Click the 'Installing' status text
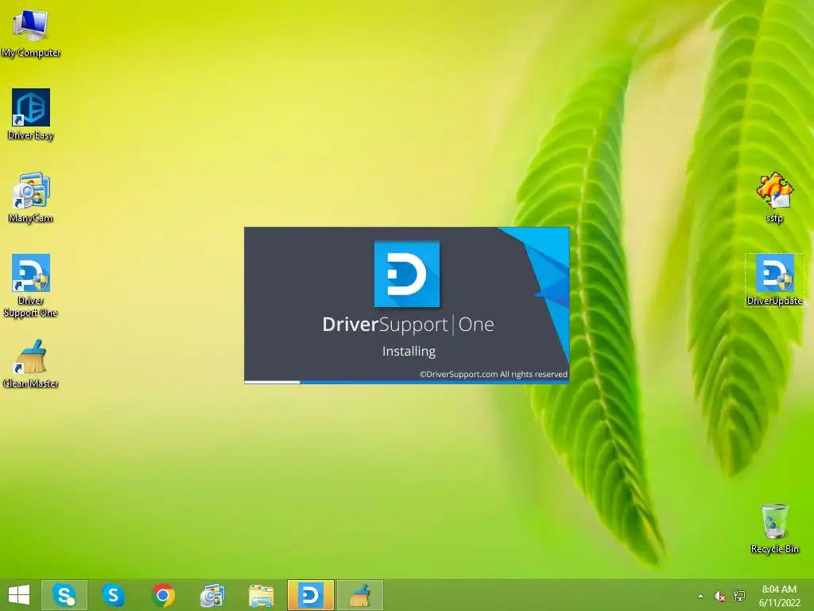 point(409,351)
